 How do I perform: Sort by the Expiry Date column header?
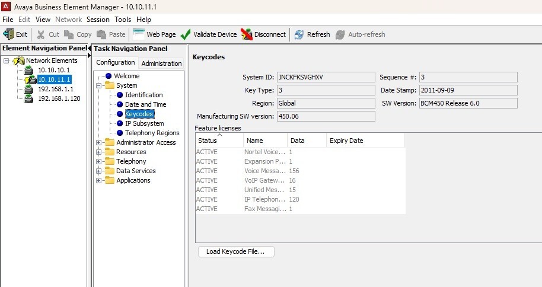(366, 141)
